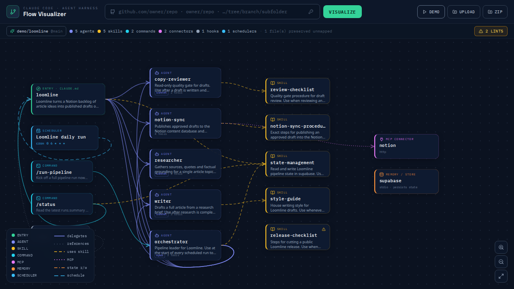Click the robot icon on copy-reviewer agent
The image size is (514, 289).
click(x=157, y=73)
